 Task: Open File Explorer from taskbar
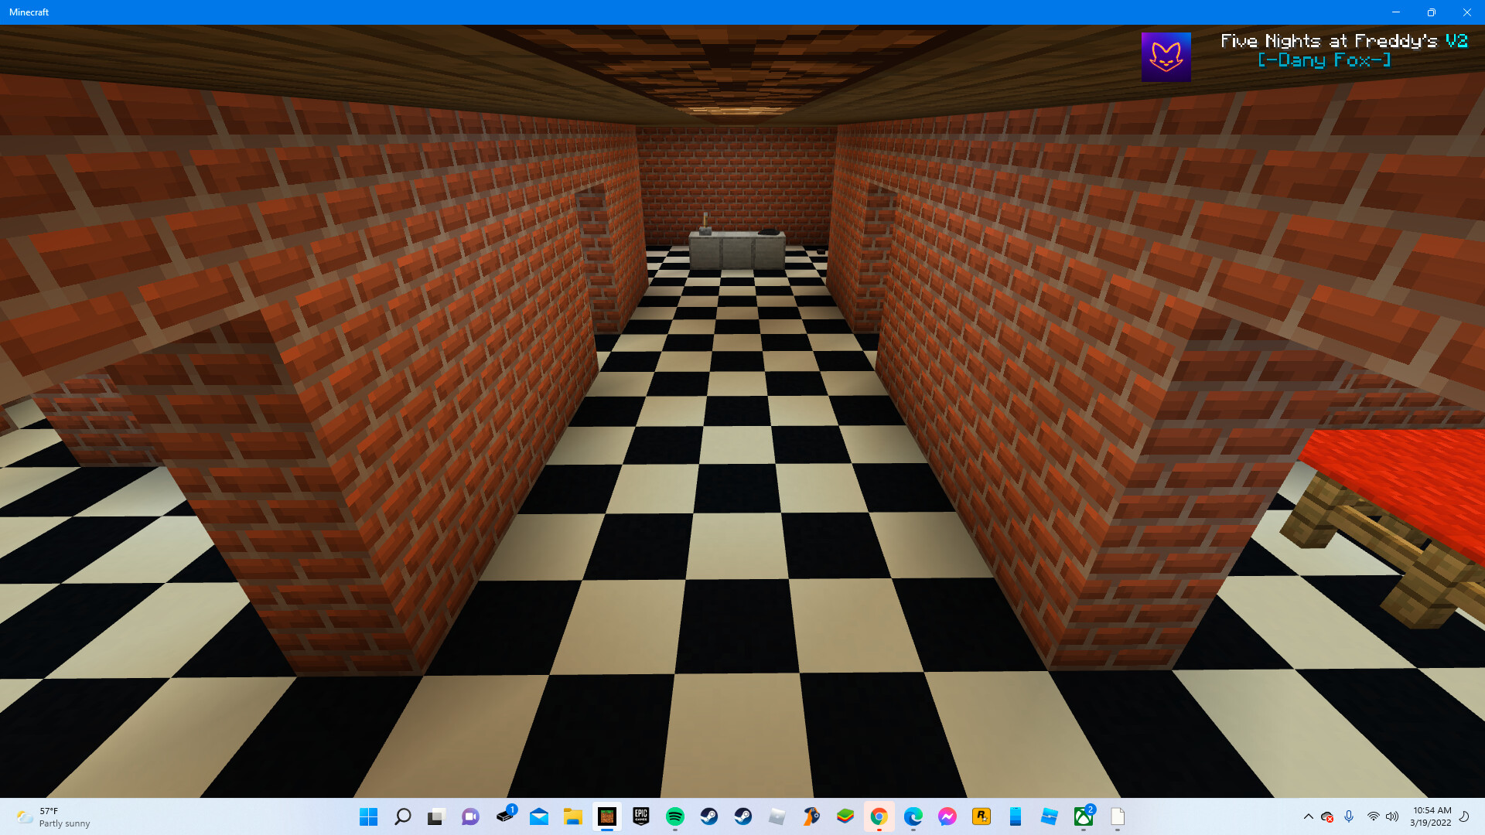pos(572,816)
